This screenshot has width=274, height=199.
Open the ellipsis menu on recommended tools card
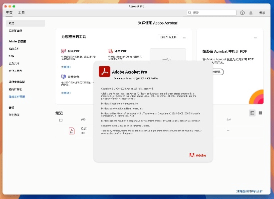pyautogui.click(x=184, y=38)
